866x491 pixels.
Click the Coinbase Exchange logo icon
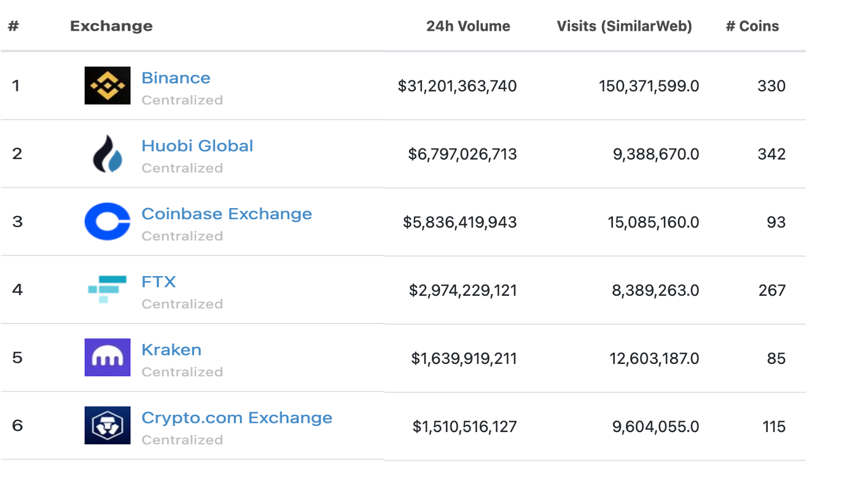(x=107, y=222)
